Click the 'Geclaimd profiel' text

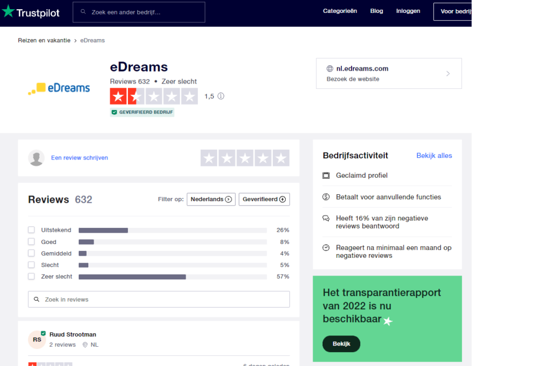362,176
